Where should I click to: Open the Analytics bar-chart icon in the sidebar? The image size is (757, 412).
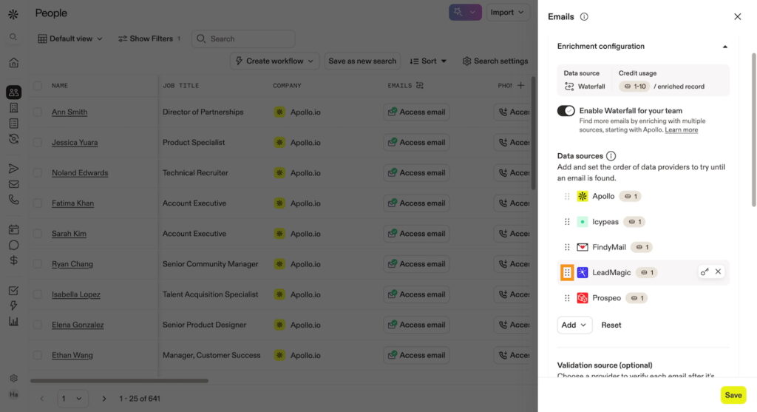[13, 321]
